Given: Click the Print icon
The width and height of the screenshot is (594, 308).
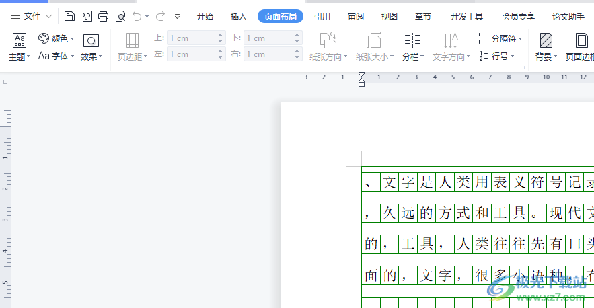Looking at the screenshot, I should click(104, 16).
